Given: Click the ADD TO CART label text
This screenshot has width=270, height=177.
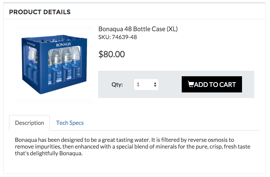Looking at the screenshot, I should tap(215, 85).
